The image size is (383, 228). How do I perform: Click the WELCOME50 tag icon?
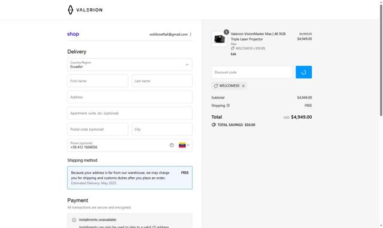click(x=215, y=86)
